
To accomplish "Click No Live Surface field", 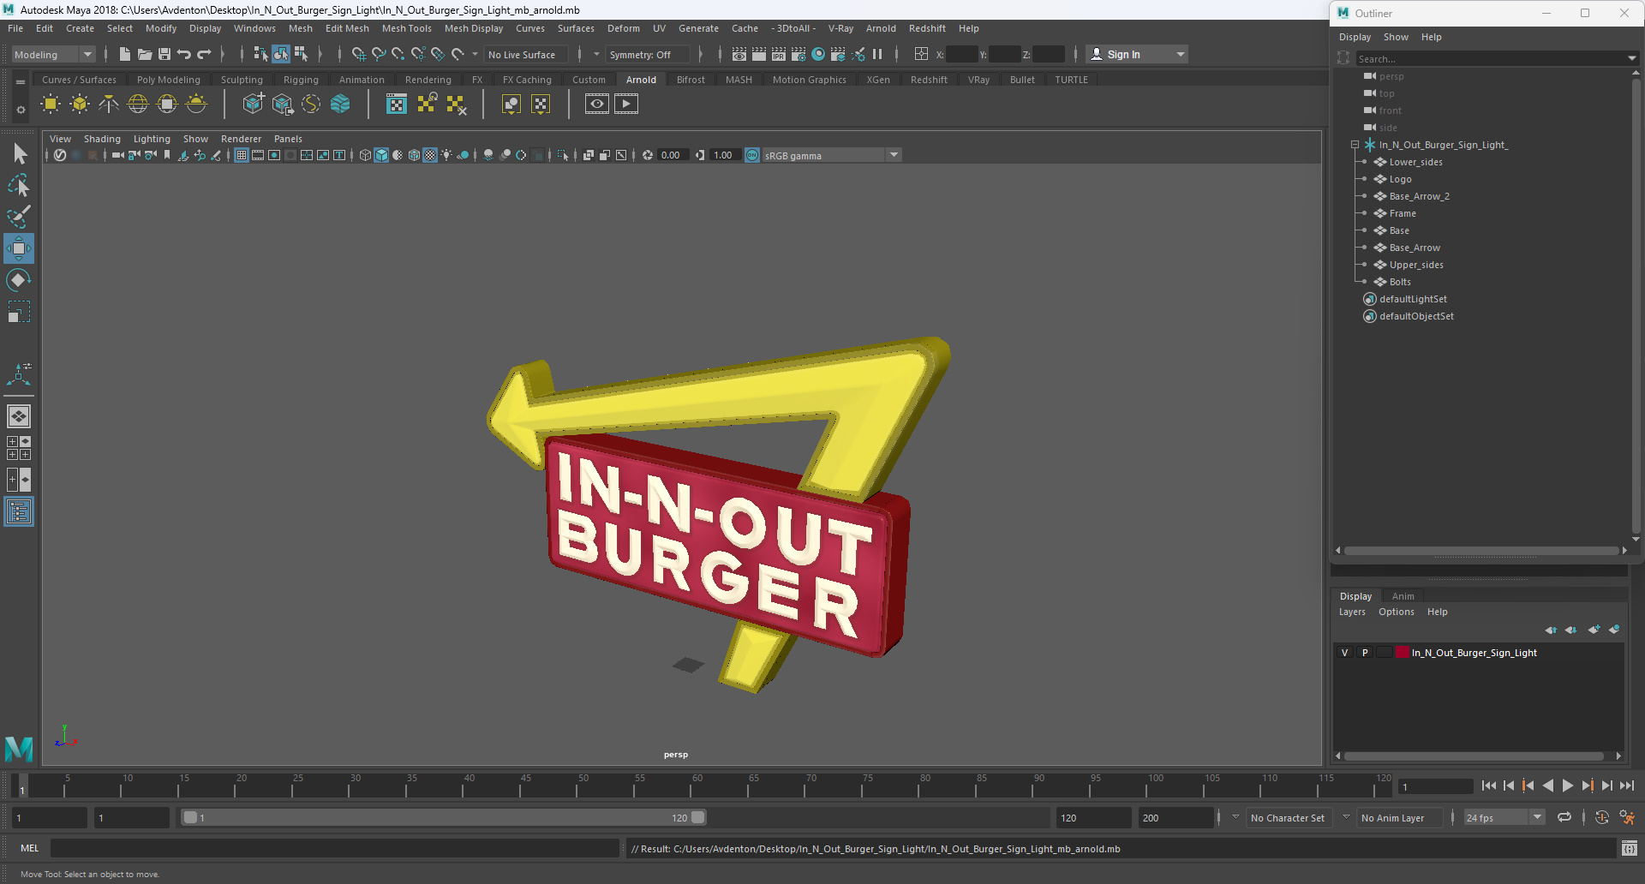I will coord(525,54).
